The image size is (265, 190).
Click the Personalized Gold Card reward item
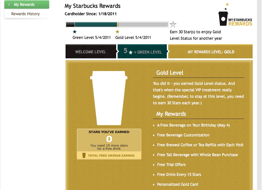click(x=178, y=184)
